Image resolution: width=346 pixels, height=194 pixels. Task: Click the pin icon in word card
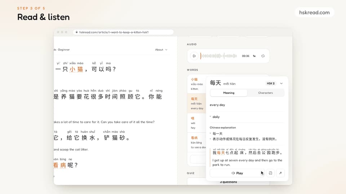[x=280, y=173]
